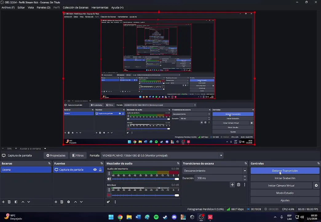The width and height of the screenshot is (321, 222).
Task: Pop out the Mezclador de audio dock
Action: pos(178,163)
